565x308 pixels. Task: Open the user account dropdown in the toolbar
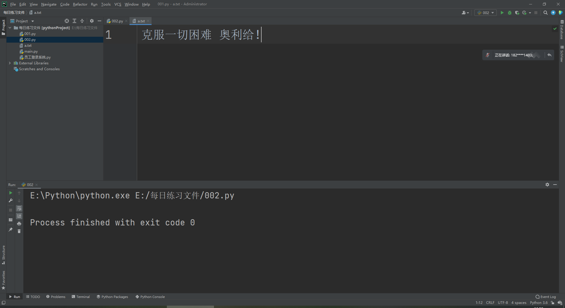pos(465,13)
